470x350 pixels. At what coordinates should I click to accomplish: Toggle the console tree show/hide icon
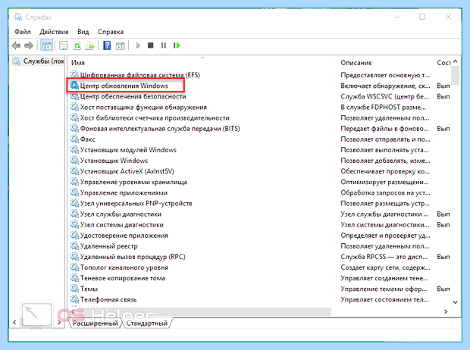coord(47,46)
